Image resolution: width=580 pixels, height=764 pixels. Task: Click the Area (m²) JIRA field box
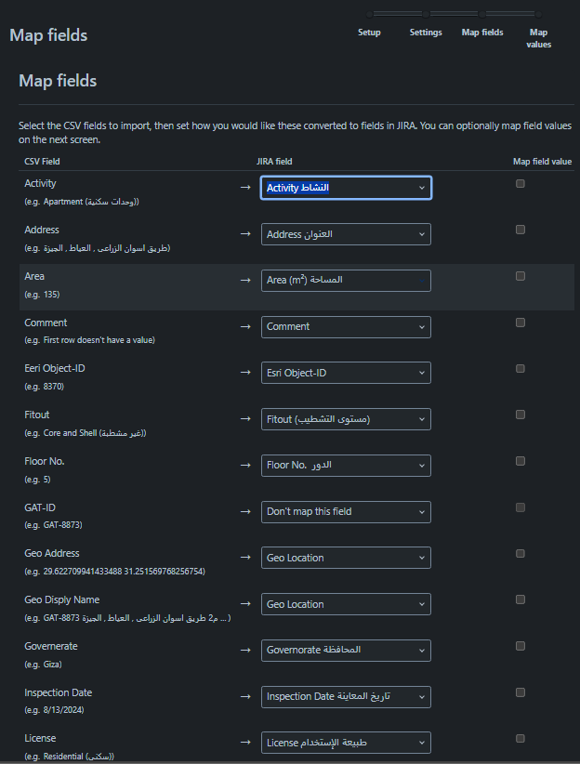[346, 280]
